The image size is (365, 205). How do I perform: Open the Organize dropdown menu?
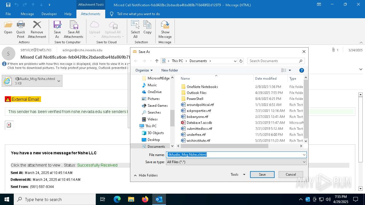tap(144, 70)
